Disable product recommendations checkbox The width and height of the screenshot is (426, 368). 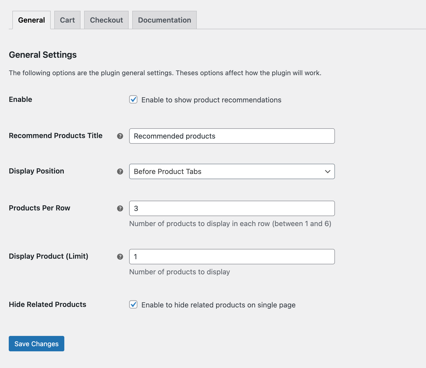point(133,100)
